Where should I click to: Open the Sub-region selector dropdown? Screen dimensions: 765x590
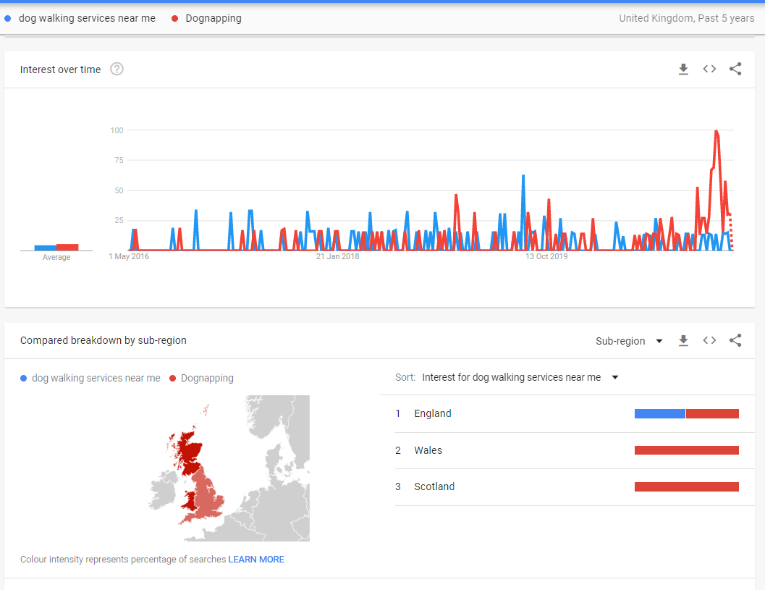[x=628, y=341]
